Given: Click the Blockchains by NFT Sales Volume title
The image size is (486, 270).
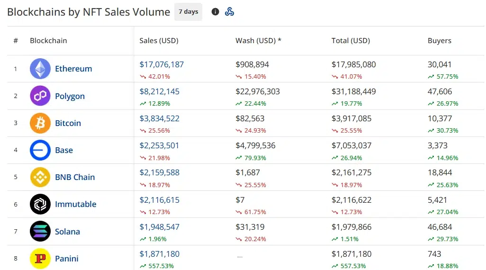Looking at the screenshot, I should tap(89, 12).
